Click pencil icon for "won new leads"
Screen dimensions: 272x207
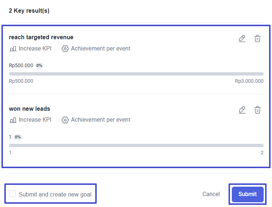point(242,110)
